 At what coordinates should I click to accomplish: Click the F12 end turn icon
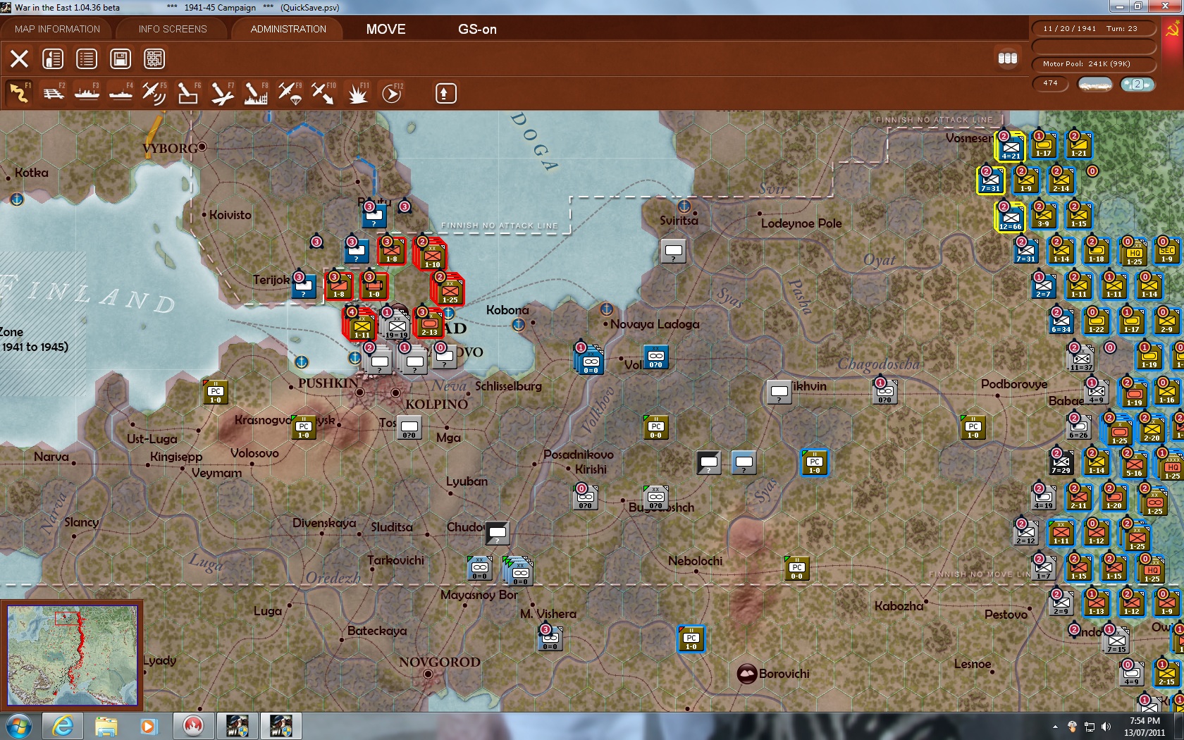(392, 93)
